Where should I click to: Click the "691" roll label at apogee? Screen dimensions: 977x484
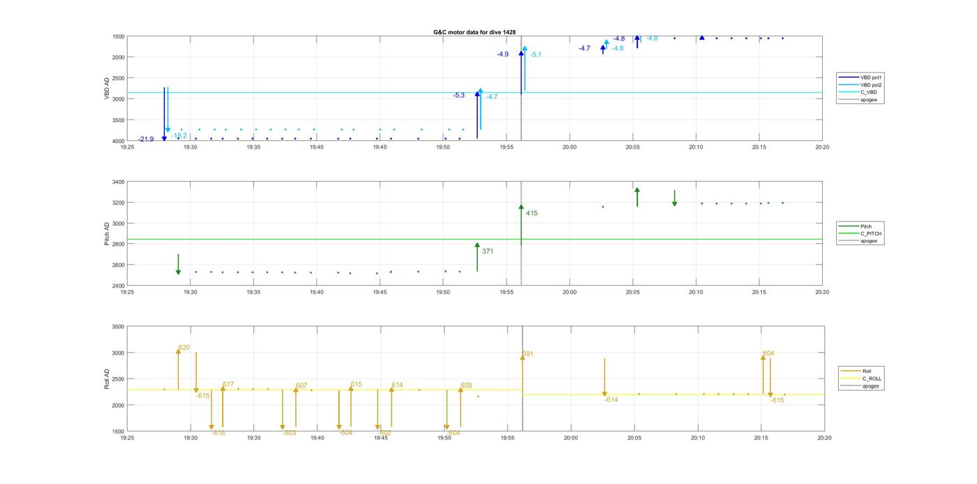[528, 353]
